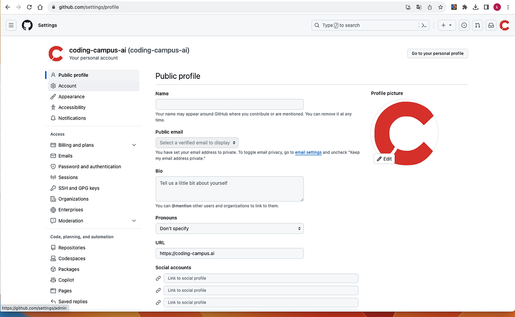Open Sessions settings in sidebar
Image resolution: width=515 pixels, height=317 pixels.
(x=94, y=177)
